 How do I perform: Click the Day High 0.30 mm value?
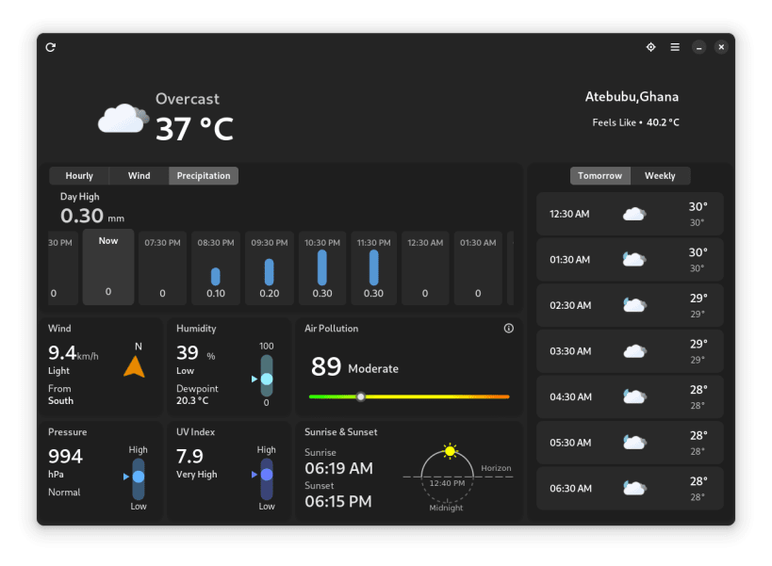[x=92, y=216]
